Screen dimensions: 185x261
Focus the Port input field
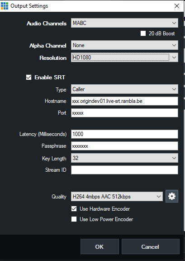pos(124,113)
